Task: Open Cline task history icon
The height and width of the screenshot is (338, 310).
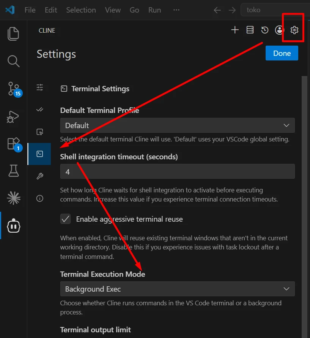Action: coord(264,30)
